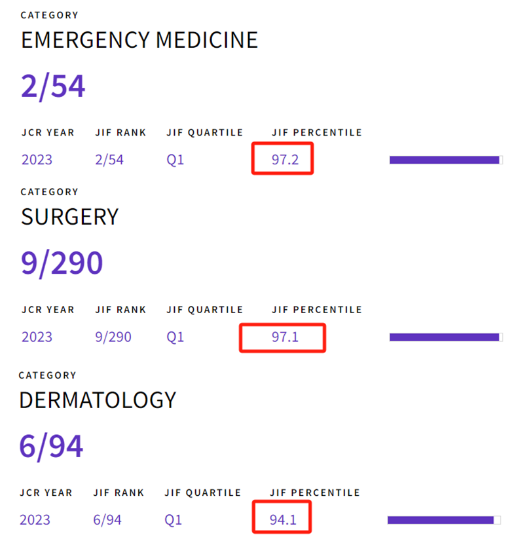Click the 2023 JCR year in Surgery
Viewport: 516px width, 543px height.
(37, 337)
